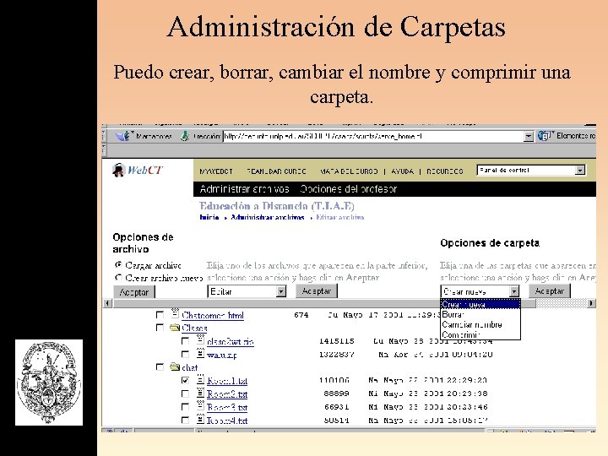
Task: Open the clase2wt.zip file link
Action: (x=231, y=342)
